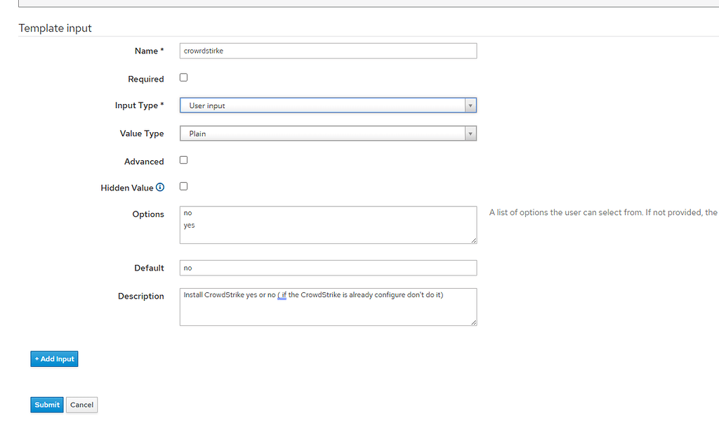Check the Hidden Value checkbox
Image resolution: width=719 pixels, height=442 pixels.
(x=183, y=186)
